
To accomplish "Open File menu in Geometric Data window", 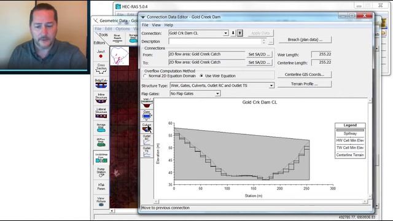I will (98, 29).
